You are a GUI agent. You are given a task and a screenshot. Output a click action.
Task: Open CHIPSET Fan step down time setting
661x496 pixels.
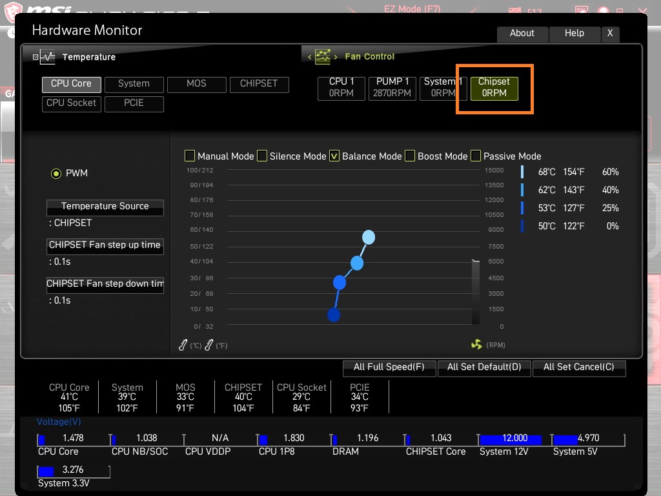point(105,285)
